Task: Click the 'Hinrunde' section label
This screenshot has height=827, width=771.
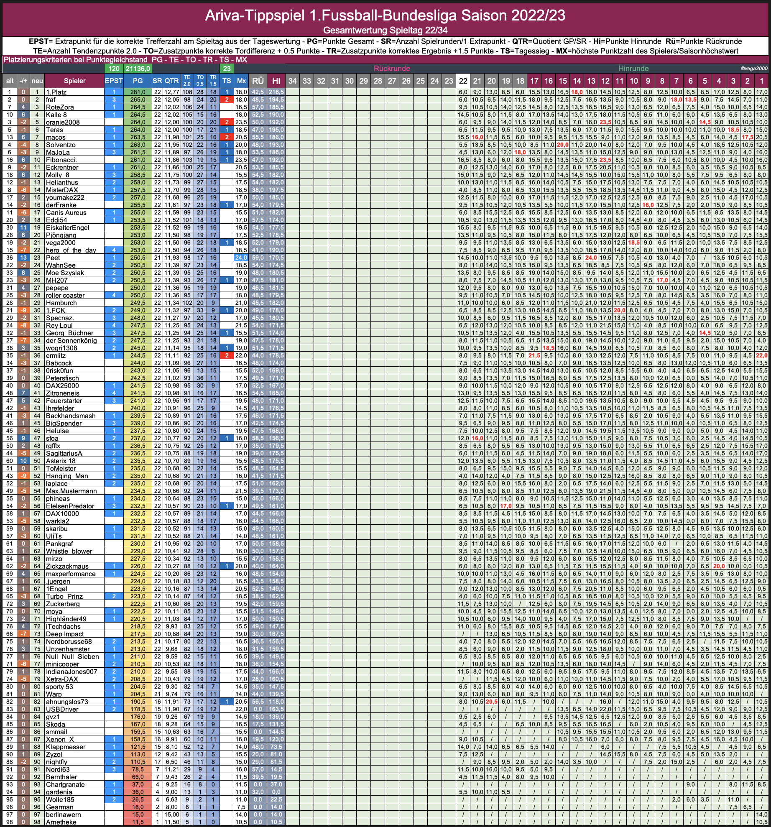Action: (633, 68)
